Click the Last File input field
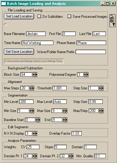Image resolution: width=117 pixels, height=163 pixels. (99, 34)
